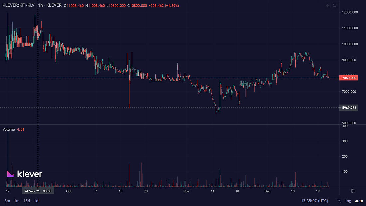Click the 100 volume axis label
366x206 pixels.
(x=345, y=172)
